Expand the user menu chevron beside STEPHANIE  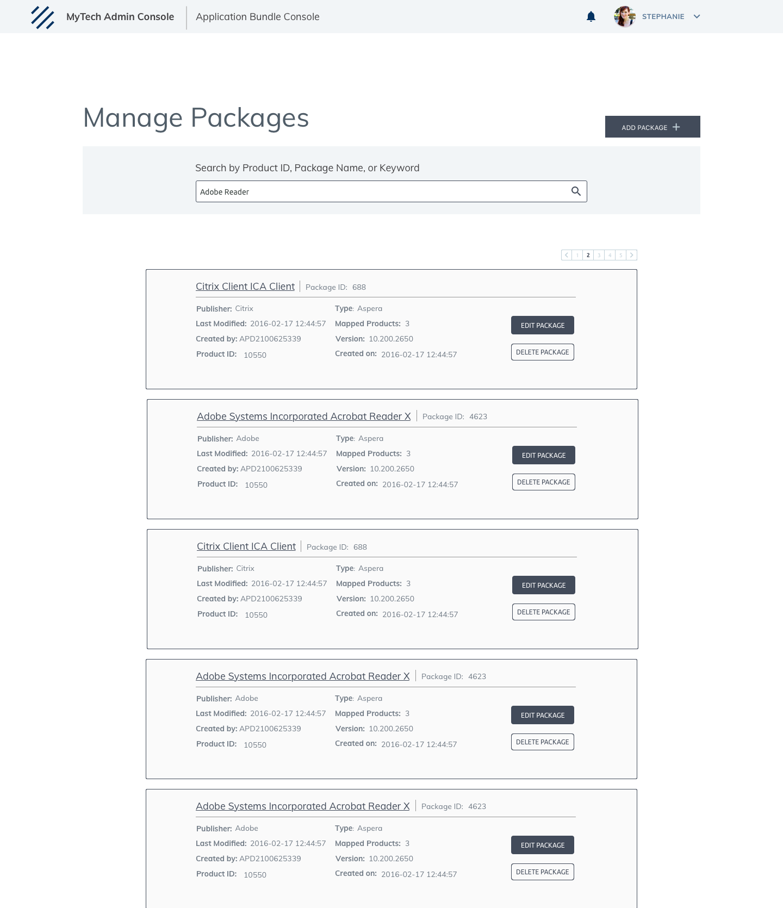697,17
